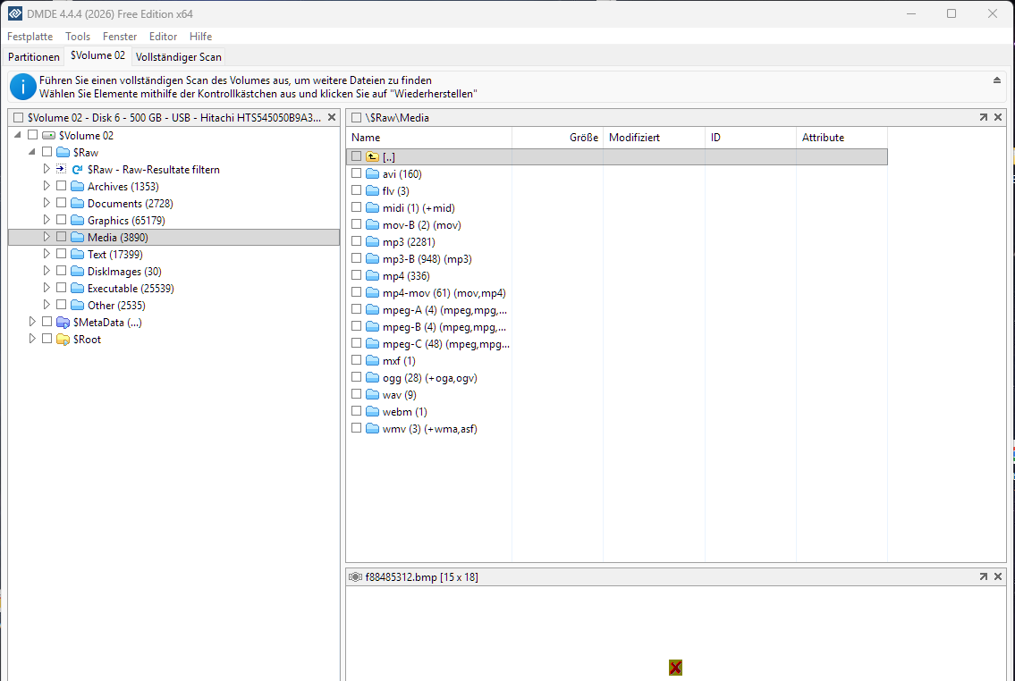Click the $Raw folder icon in tree
Image resolution: width=1015 pixels, height=681 pixels.
tap(63, 153)
